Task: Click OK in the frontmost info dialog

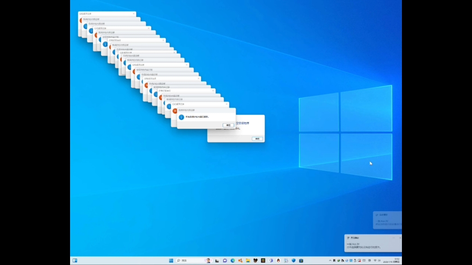Action: coord(228,125)
